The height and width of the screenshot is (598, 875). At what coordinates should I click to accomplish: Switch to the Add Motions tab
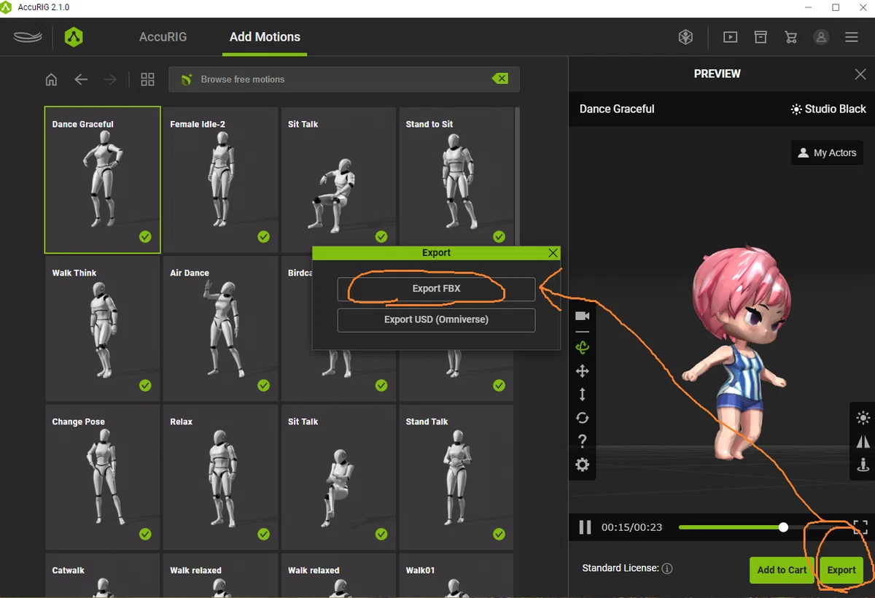coord(265,37)
